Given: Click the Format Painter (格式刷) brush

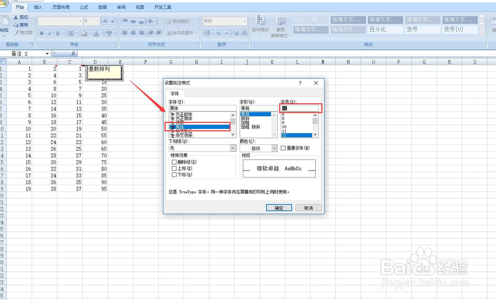Looking at the screenshot, I should pos(22,32).
